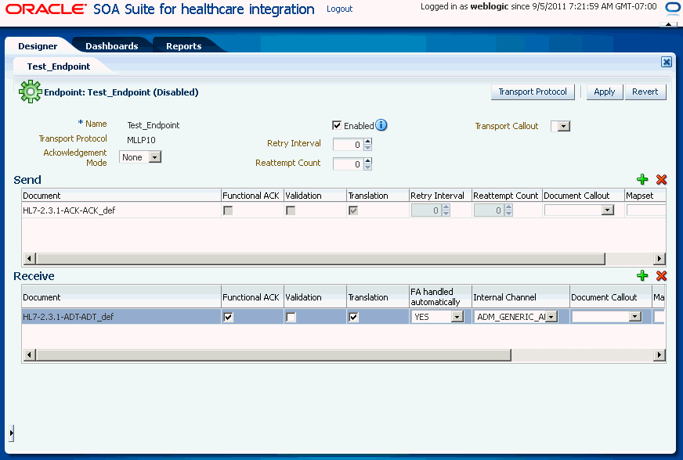Click the red delete icon in Receive section
Screen dimensions: 683x460
[x=661, y=275]
